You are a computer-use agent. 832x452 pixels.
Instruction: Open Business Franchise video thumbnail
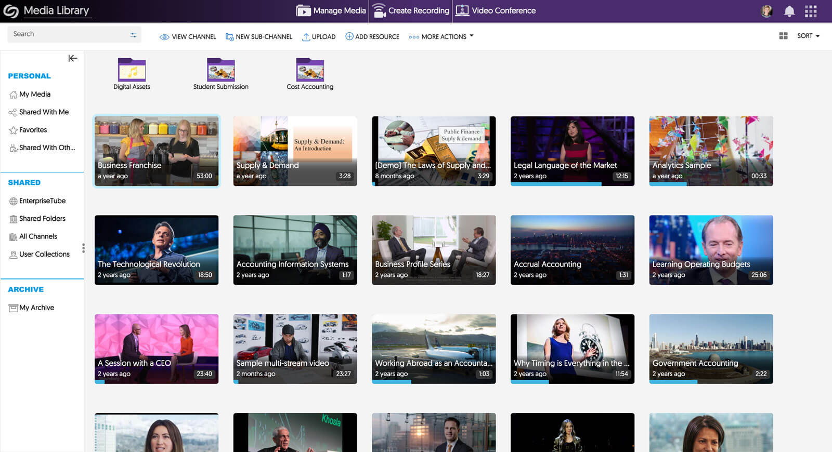click(x=157, y=151)
